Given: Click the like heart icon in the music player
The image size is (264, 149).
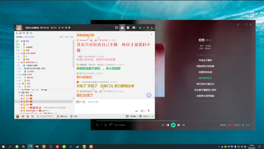Looking at the screenshot, I should [97, 125].
